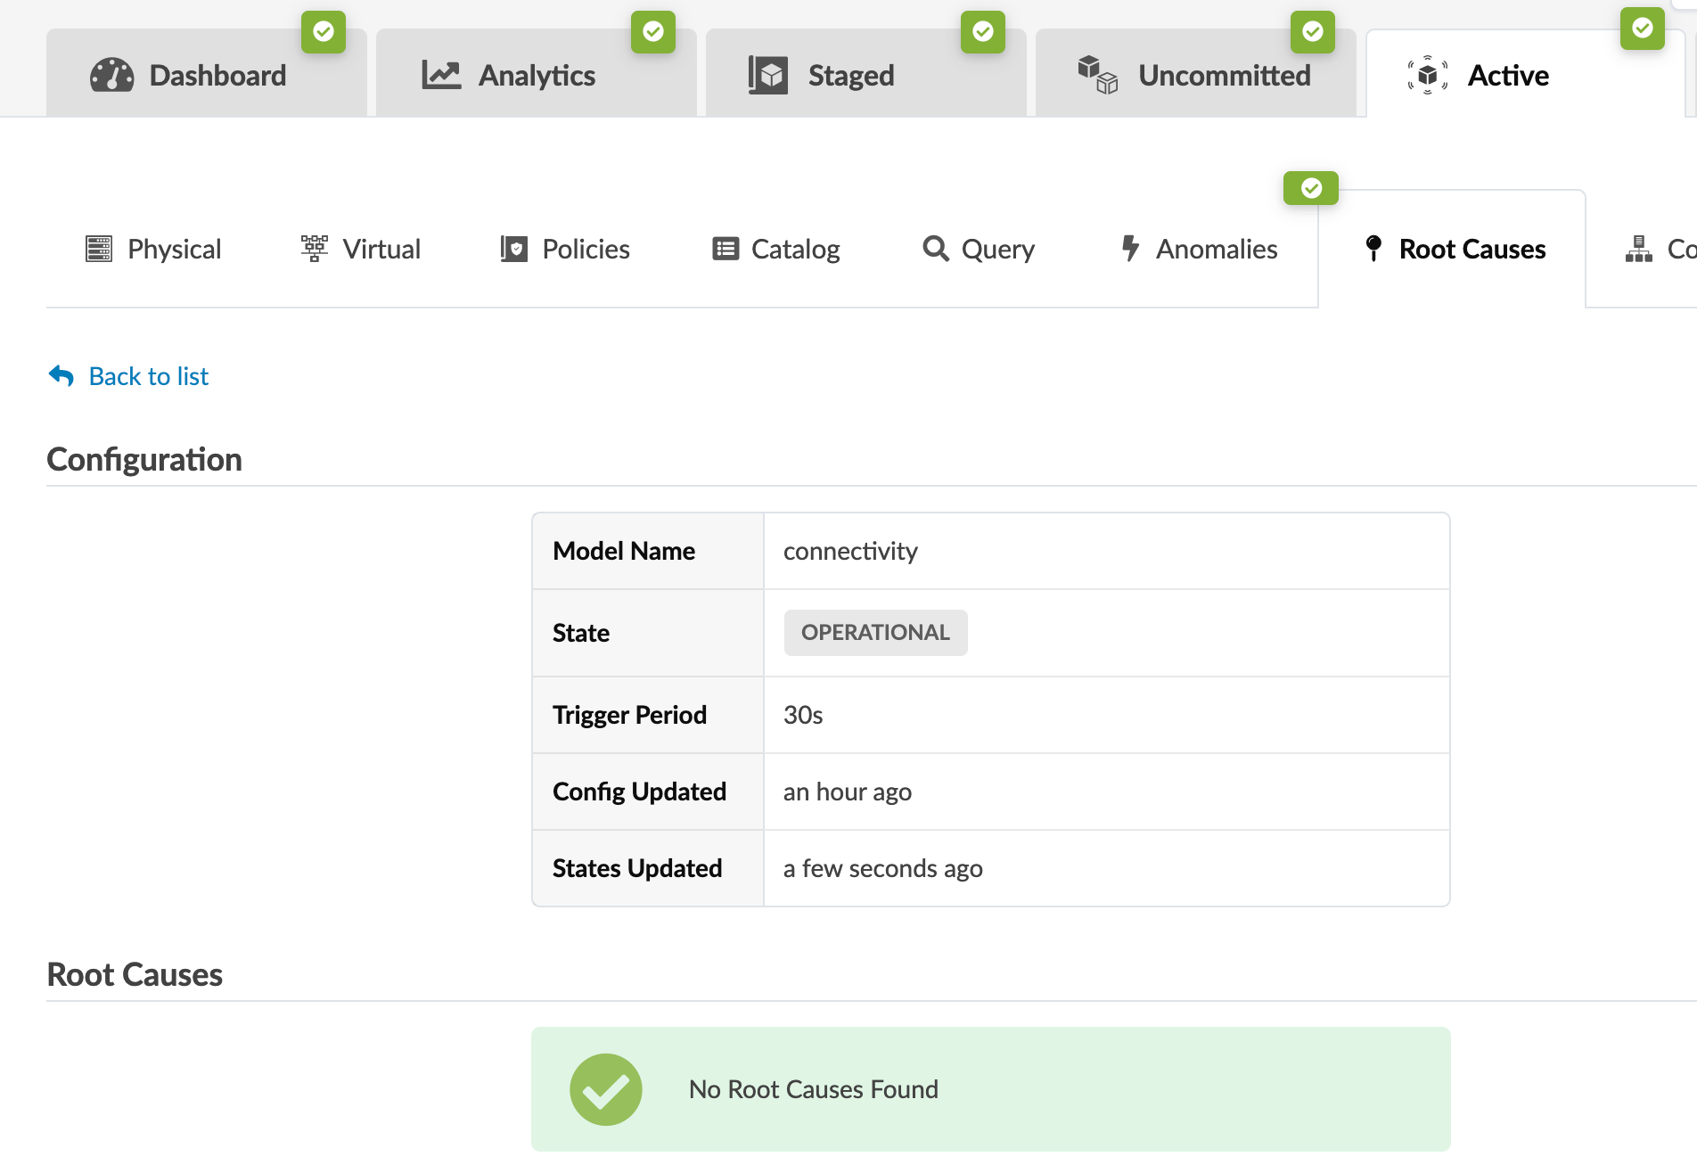Click green check badge above Root Causes
Image resolution: width=1697 pixels, height=1173 pixels.
point(1310,188)
